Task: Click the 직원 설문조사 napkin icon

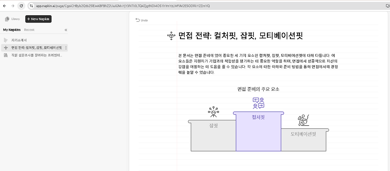Action: 6,55
